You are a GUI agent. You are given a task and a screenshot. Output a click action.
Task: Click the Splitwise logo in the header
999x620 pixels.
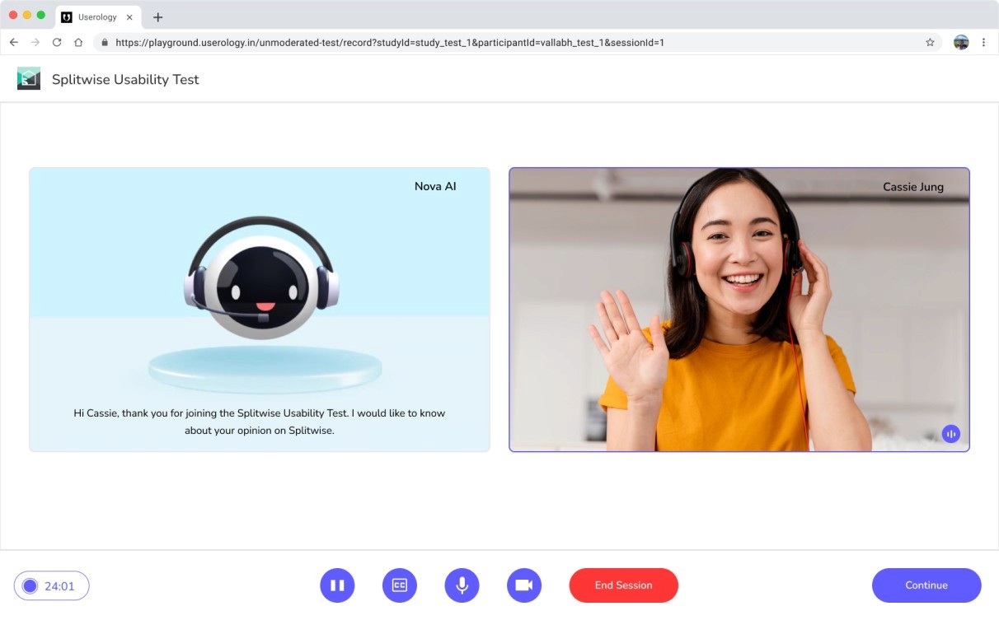point(29,79)
